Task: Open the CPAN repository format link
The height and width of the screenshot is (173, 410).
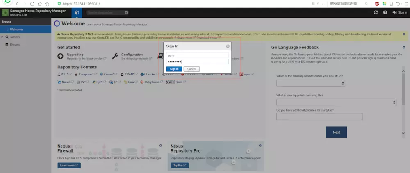Action: click(x=129, y=74)
